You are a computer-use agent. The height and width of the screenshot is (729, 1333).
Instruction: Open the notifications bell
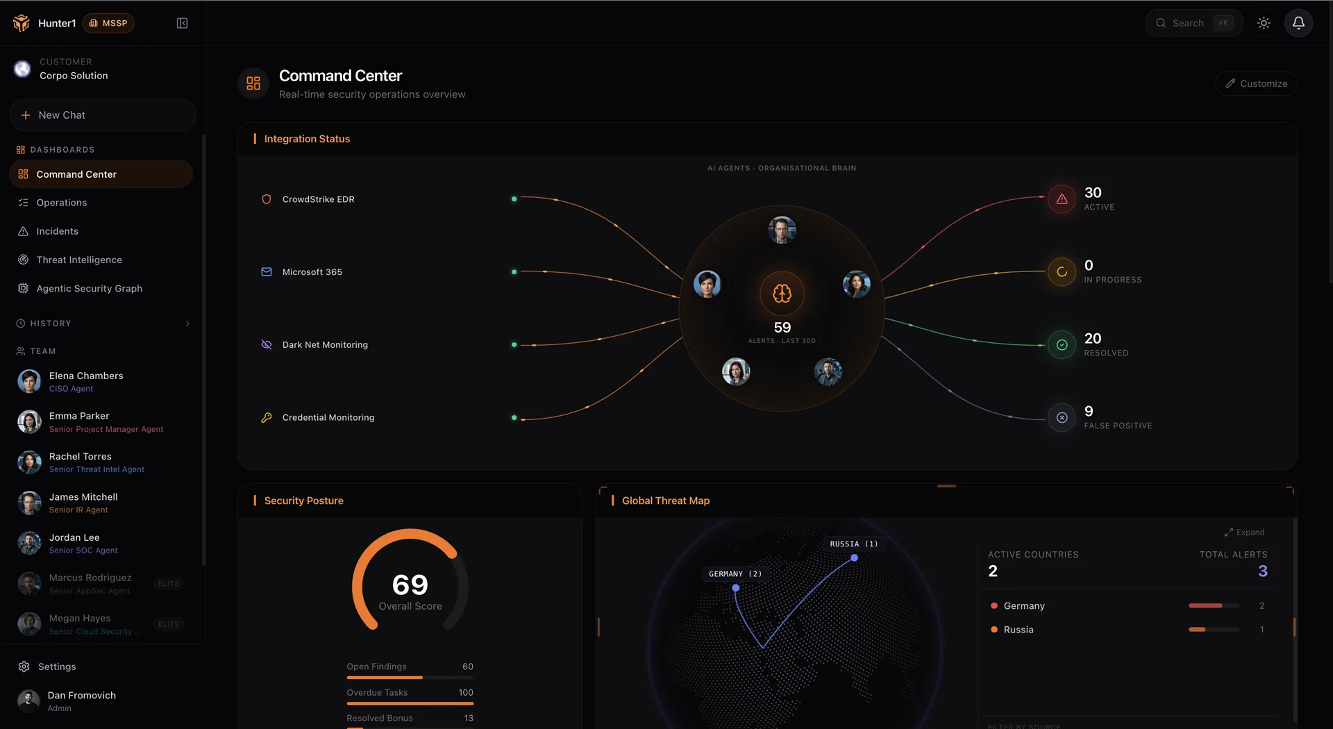pyautogui.click(x=1298, y=23)
